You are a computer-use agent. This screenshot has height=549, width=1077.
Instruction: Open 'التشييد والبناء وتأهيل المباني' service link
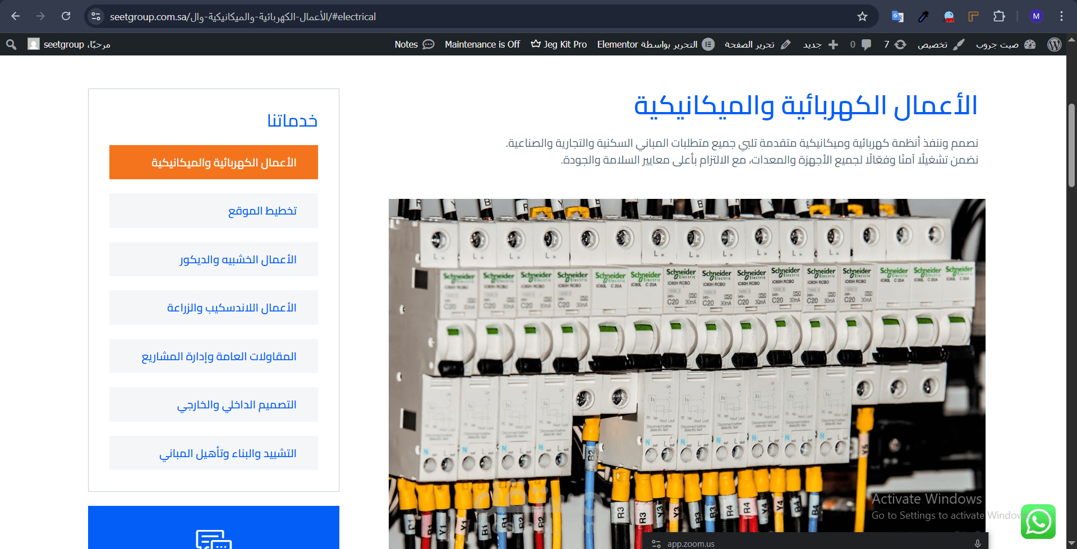[214, 453]
